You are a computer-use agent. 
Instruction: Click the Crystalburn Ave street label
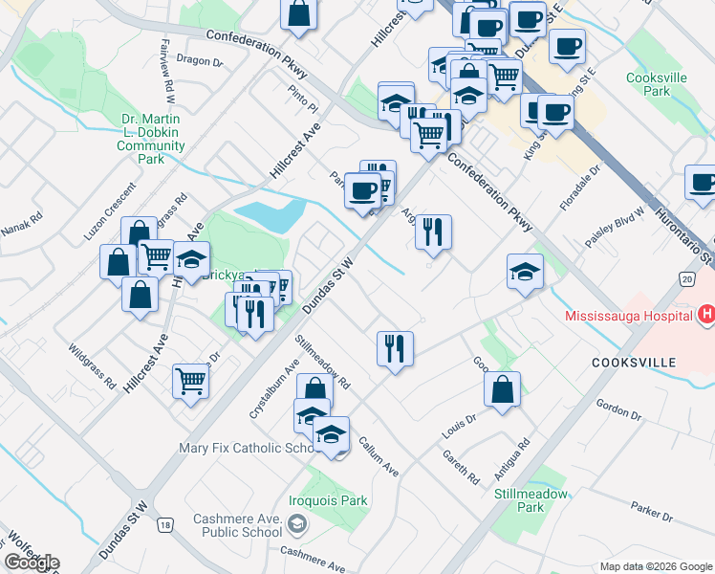click(x=274, y=388)
